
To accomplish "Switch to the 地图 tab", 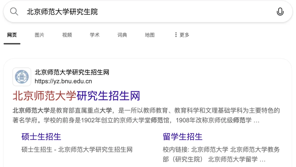I will (150, 35).
